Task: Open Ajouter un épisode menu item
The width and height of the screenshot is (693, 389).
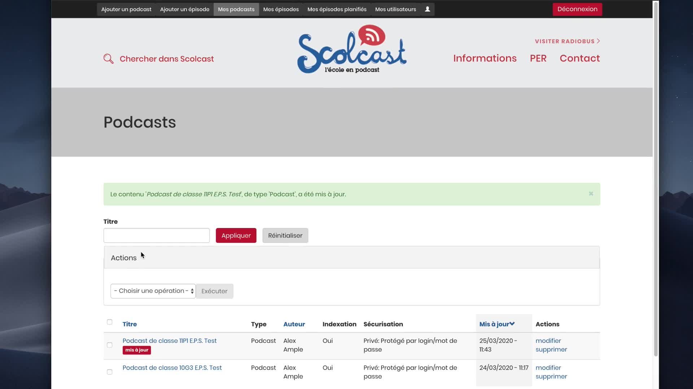Action: click(184, 9)
